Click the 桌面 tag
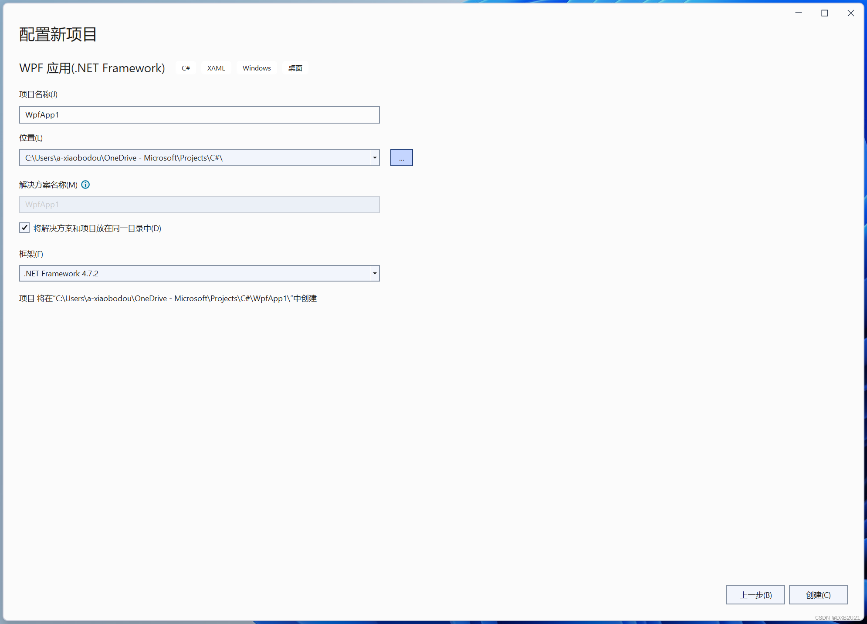The width and height of the screenshot is (867, 624). 295,68
